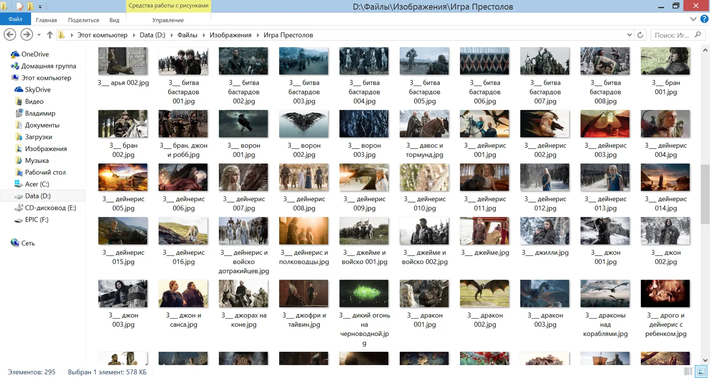This screenshot has height=378, width=710.
Task: Click the magnifier search icon
Action: click(698, 35)
